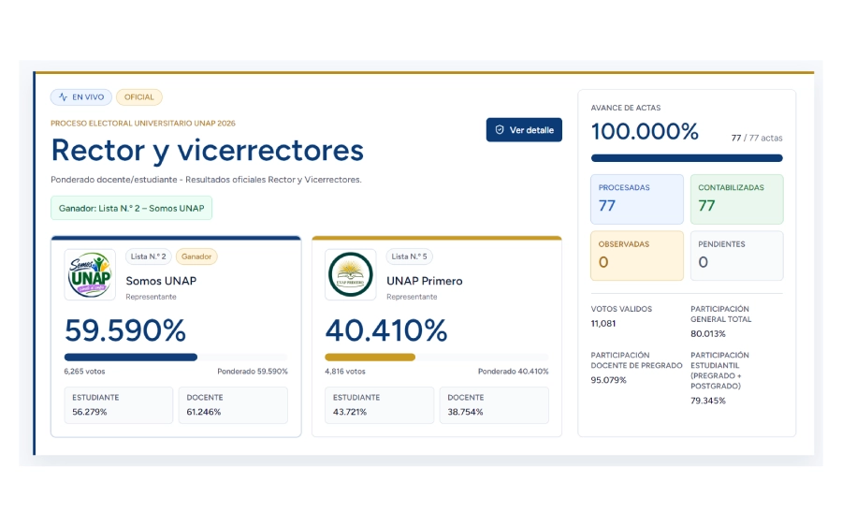This screenshot has width=842, height=527.
Task: Click the Avance de actas progress bar
Action: pos(687,158)
